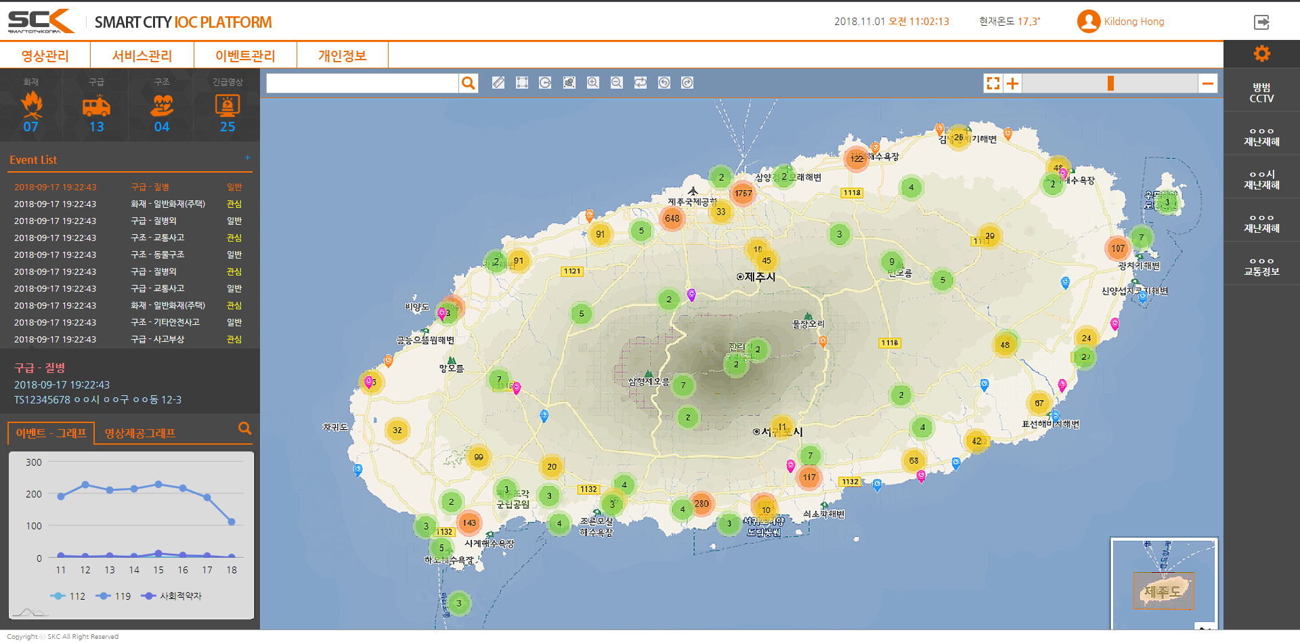Switch to the 영상제공그래프 tab
This screenshot has width=1300, height=643.
pyautogui.click(x=140, y=433)
